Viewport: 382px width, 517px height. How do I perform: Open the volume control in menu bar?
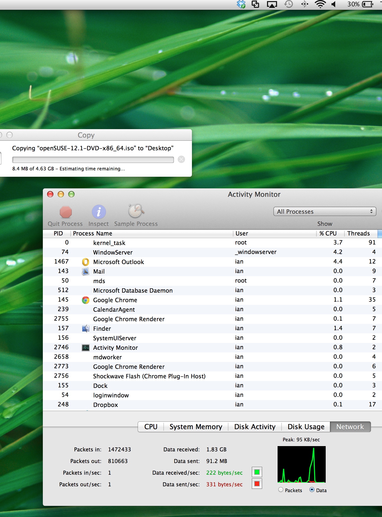pyautogui.click(x=334, y=4)
